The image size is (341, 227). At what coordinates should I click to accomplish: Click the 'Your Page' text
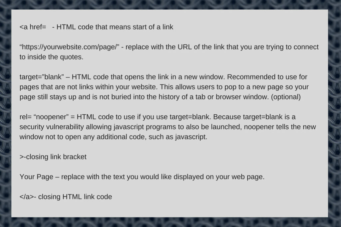click(x=36, y=177)
